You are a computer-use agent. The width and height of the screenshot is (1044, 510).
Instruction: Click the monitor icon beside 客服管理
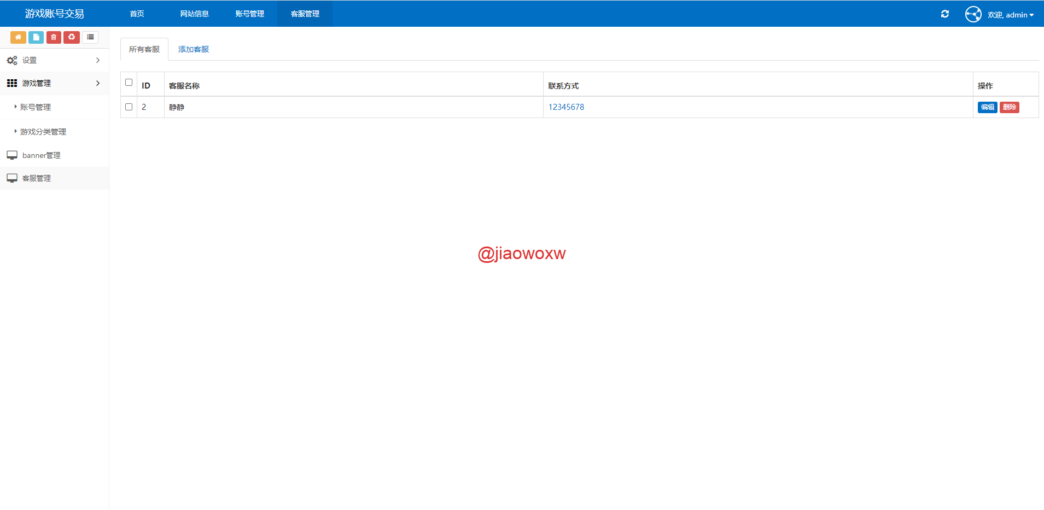[x=12, y=178]
